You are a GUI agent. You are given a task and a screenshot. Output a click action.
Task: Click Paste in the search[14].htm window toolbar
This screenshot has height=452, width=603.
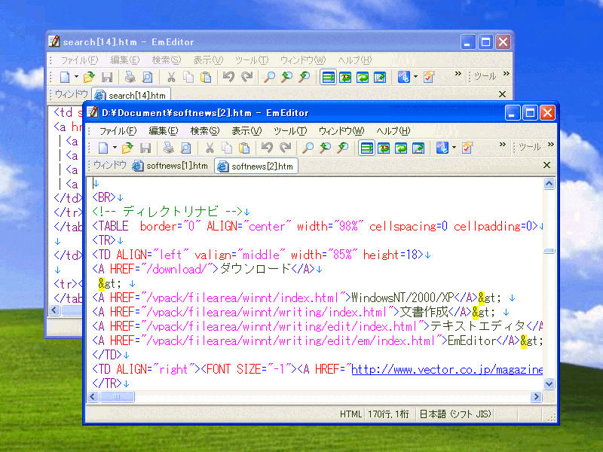206,78
